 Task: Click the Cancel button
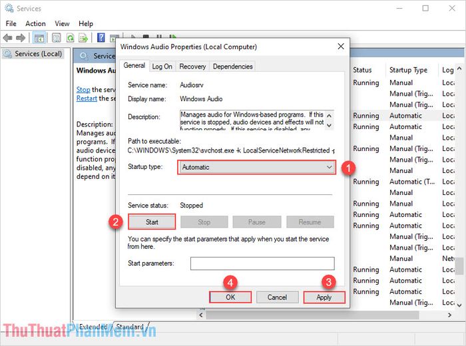click(278, 297)
